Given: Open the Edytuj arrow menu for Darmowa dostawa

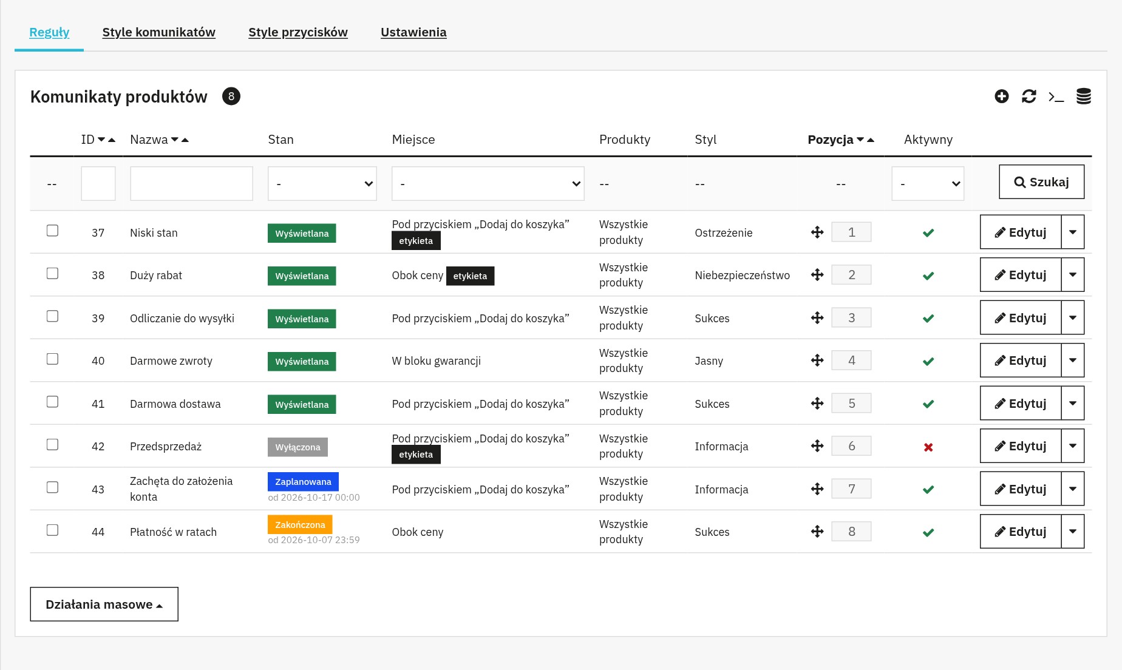Looking at the screenshot, I should [x=1073, y=404].
